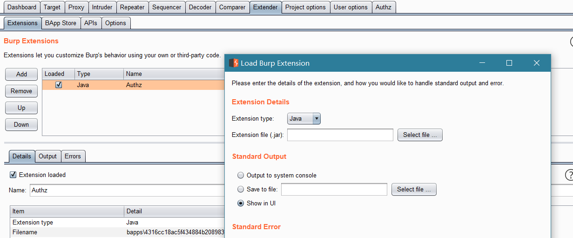Click the Save to file path field
The width and height of the screenshot is (573, 238).
334,189
